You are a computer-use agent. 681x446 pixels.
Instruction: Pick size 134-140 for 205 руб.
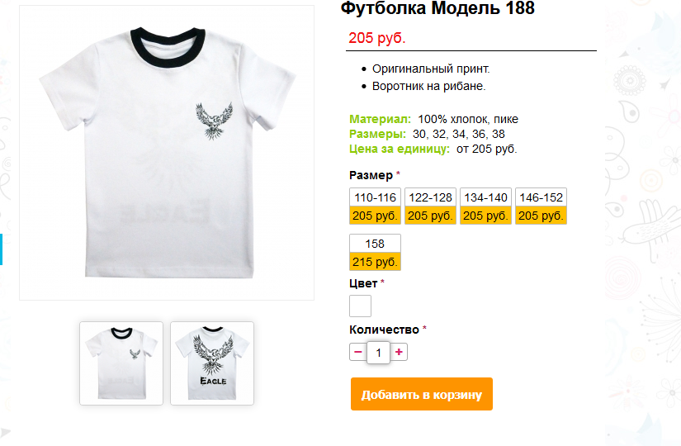[x=485, y=206]
